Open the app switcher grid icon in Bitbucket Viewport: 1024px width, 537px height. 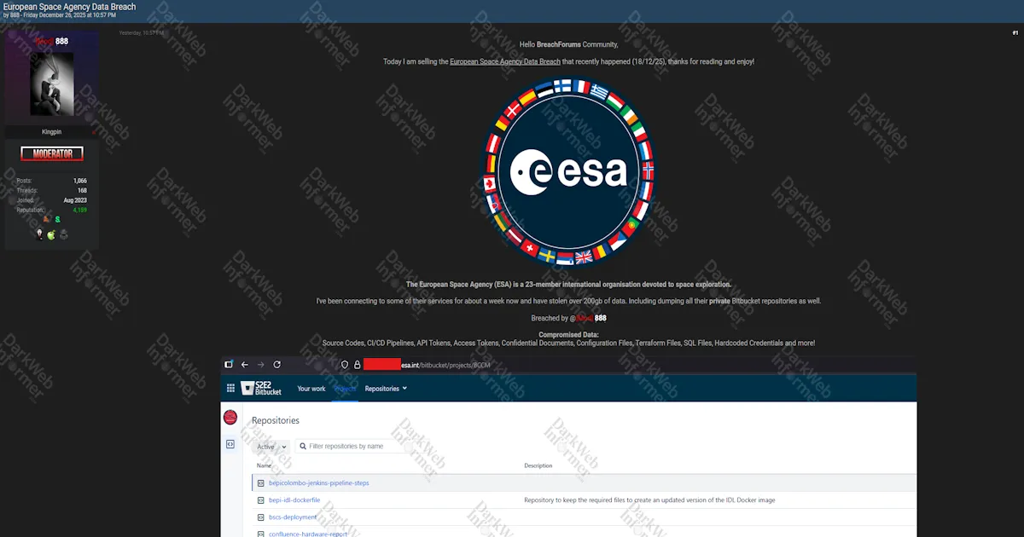pos(230,388)
